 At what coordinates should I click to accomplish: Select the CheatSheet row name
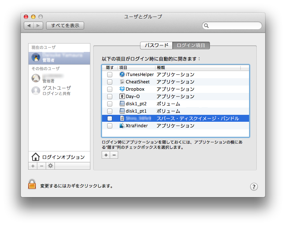138,82
